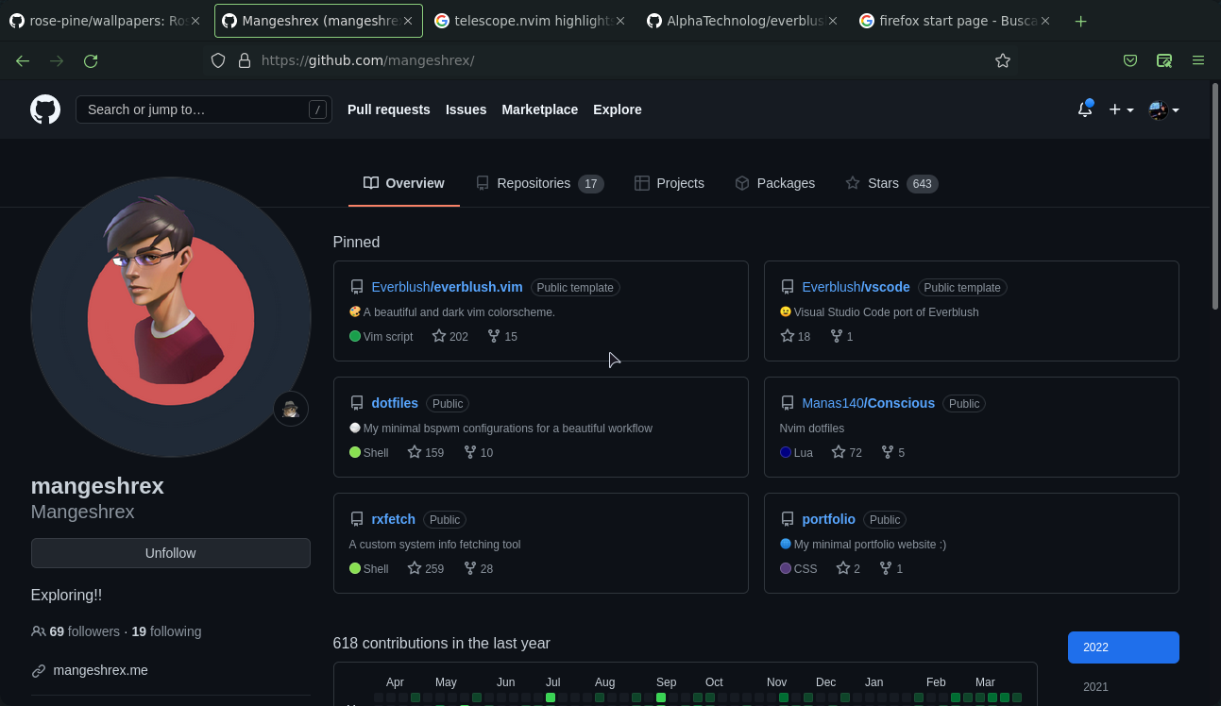Click the star count 18 on Everblush/vscode
Image resolution: width=1221 pixels, height=706 pixels.
click(x=795, y=336)
